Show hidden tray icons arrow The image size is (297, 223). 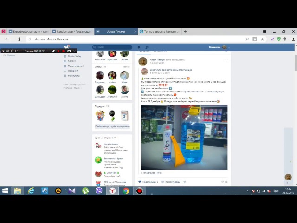pos(247,191)
